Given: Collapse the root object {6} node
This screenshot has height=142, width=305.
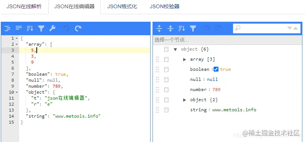Looking at the screenshot, I should (x=175, y=49).
